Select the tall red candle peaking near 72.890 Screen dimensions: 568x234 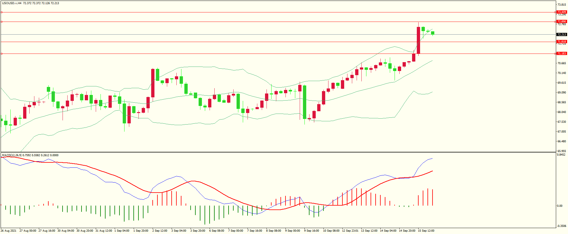pyautogui.click(x=419, y=40)
